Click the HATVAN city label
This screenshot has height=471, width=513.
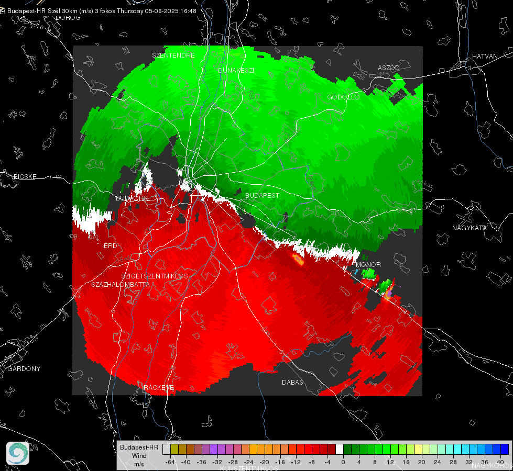(485, 56)
